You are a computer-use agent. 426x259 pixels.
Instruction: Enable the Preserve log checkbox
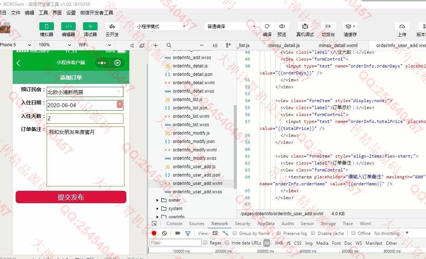click(x=279, y=233)
